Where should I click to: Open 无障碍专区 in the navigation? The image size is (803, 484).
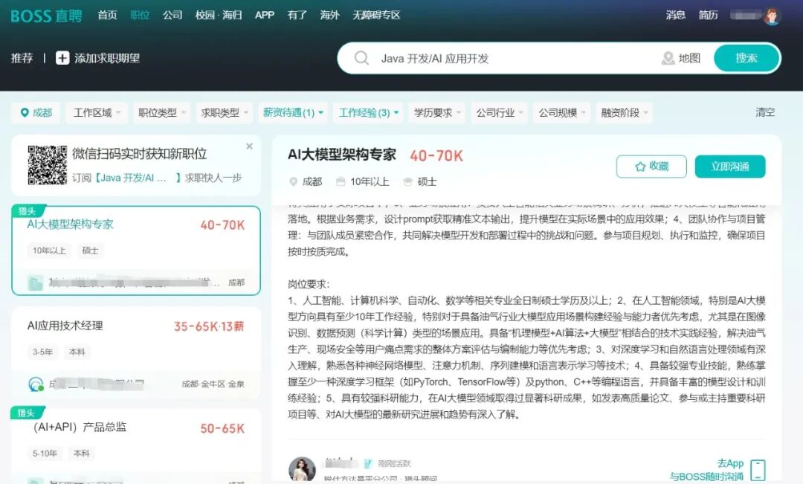click(x=376, y=16)
